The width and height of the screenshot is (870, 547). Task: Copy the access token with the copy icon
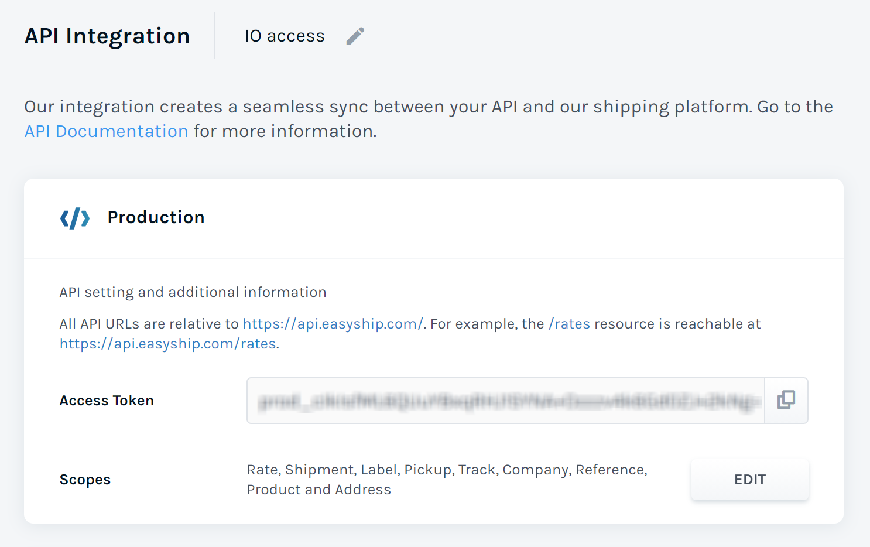(786, 401)
